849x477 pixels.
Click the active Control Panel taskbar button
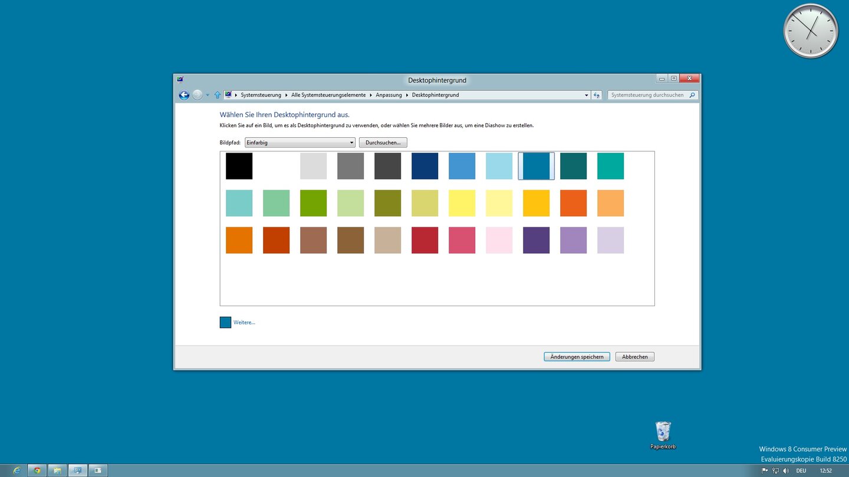77,471
